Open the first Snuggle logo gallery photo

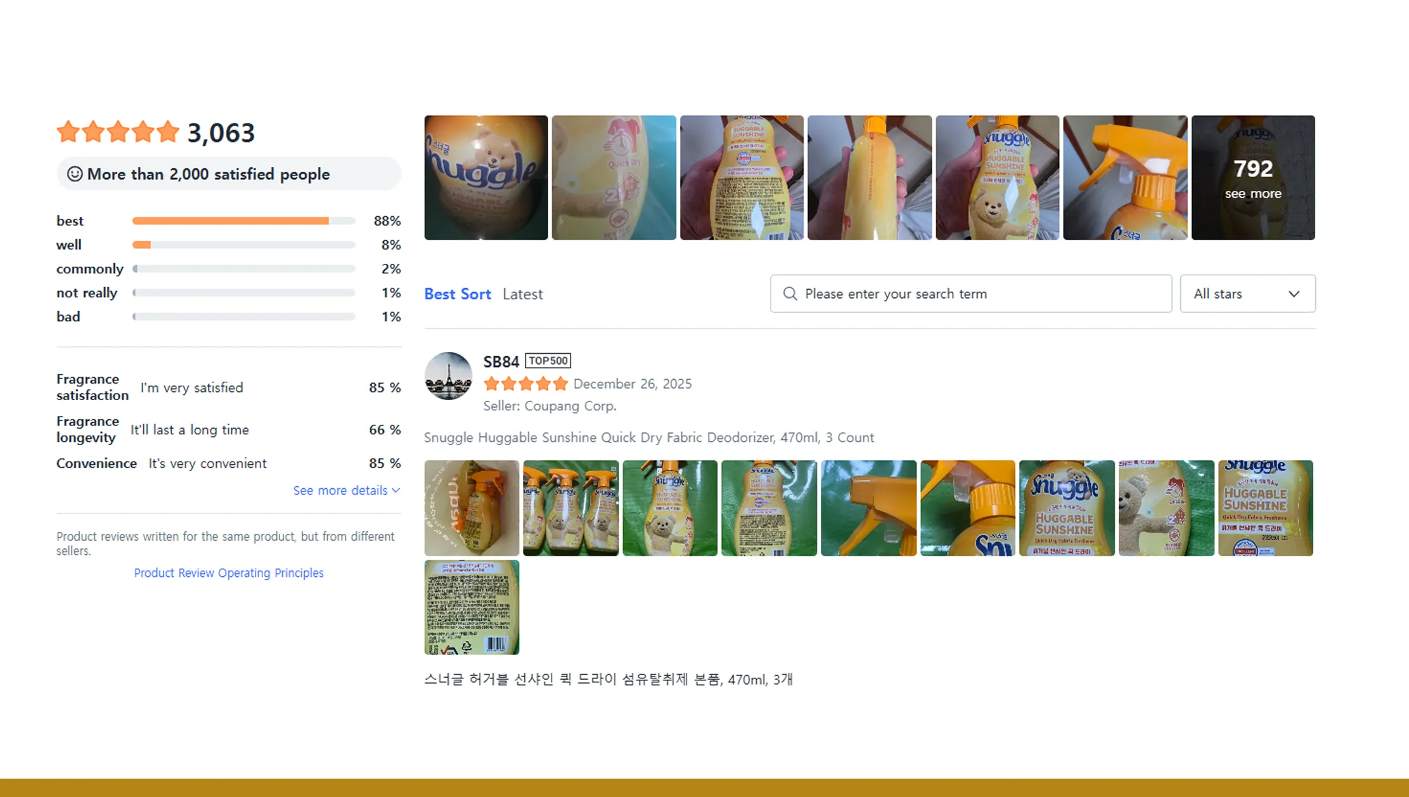click(x=486, y=178)
